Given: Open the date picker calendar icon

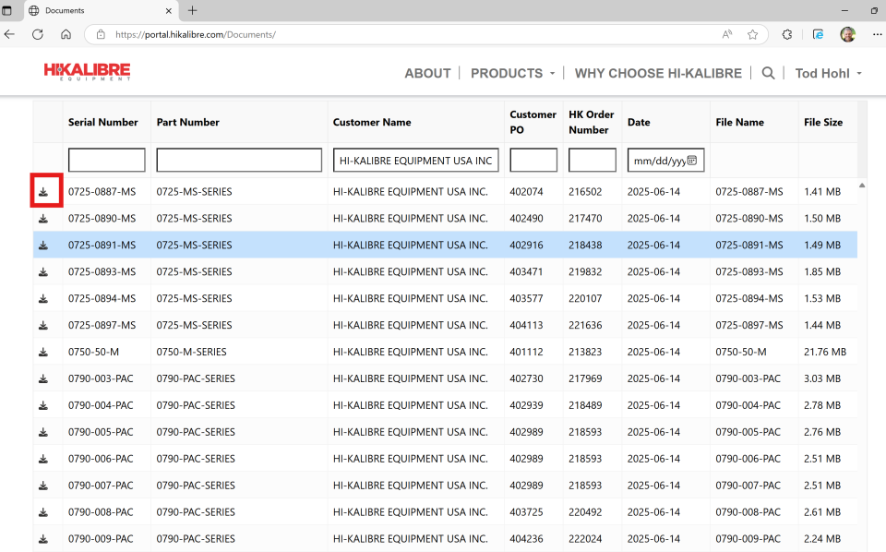Looking at the screenshot, I should (692, 161).
